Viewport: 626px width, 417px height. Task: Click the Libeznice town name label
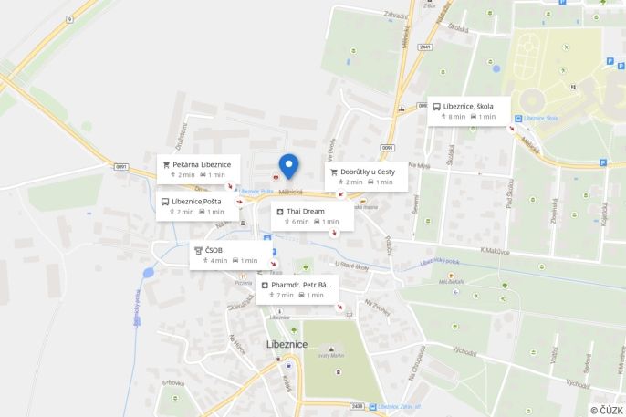point(287,344)
